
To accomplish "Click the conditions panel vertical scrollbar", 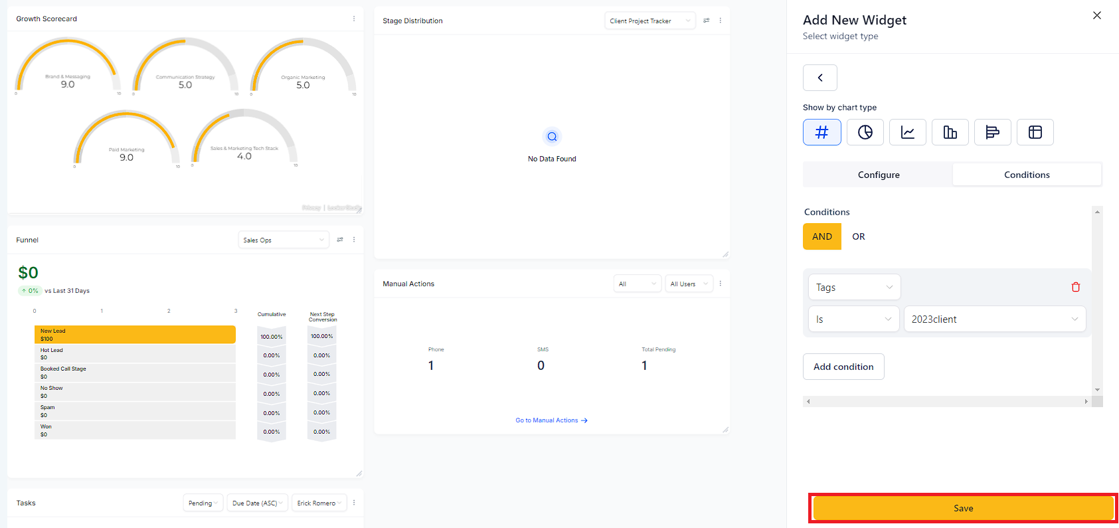I will [1097, 301].
